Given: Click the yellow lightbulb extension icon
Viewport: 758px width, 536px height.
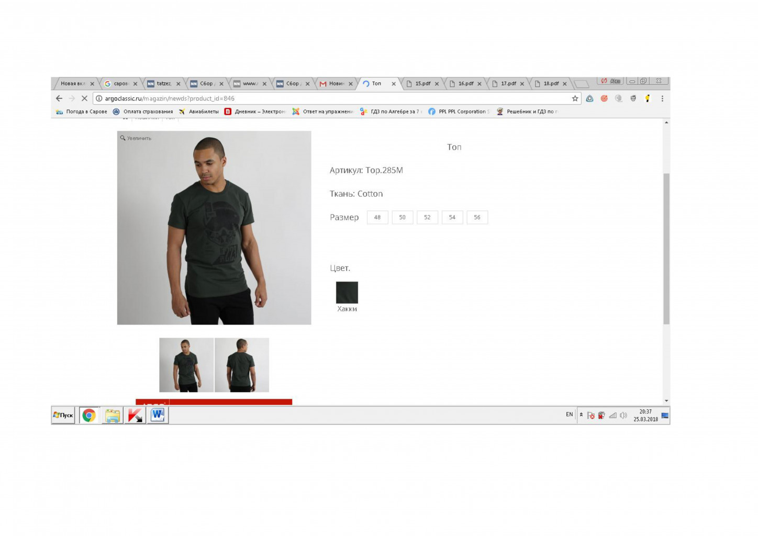Looking at the screenshot, I should pos(648,98).
